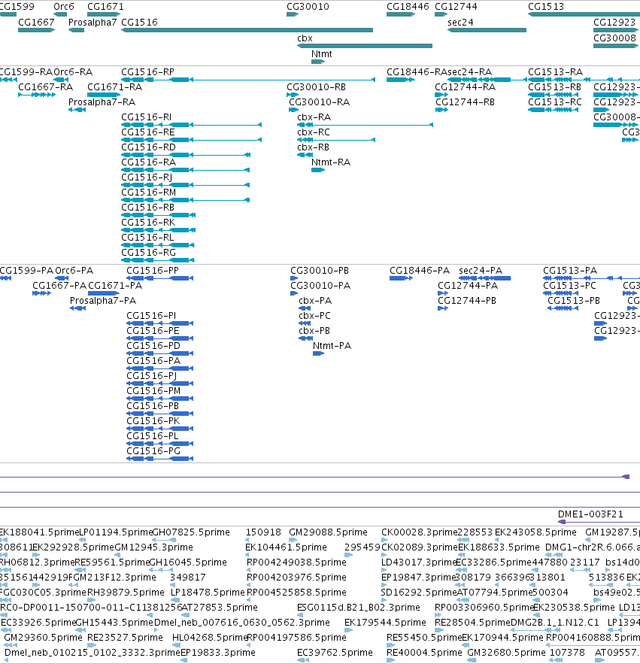Select the CG18446-RA transcript label
Screen dimensions: 640x664
click(417, 72)
